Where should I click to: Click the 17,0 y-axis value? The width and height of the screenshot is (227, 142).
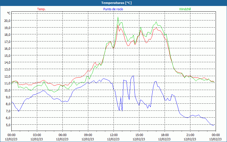pos(7,41)
